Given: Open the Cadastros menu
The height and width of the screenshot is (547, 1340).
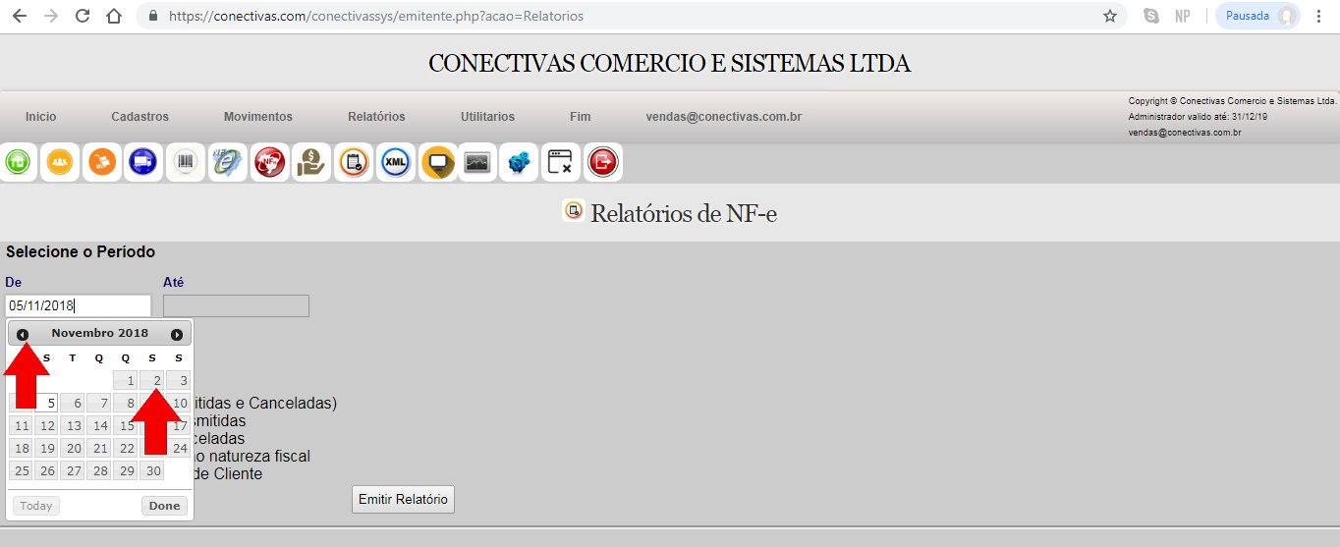Looking at the screenshot, I should [x=140, y=117].
